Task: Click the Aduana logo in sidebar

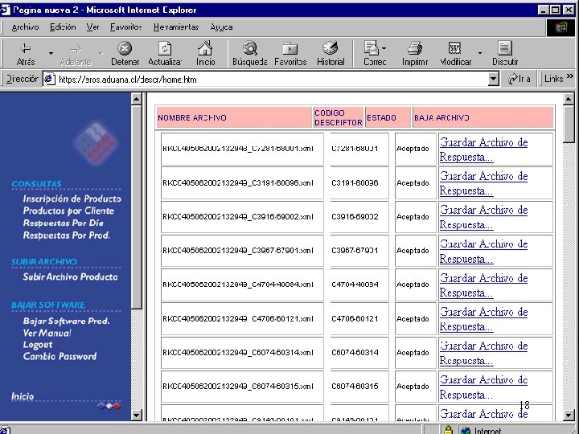Action: 95,142
